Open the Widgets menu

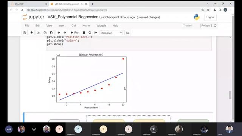coord(101,26)
